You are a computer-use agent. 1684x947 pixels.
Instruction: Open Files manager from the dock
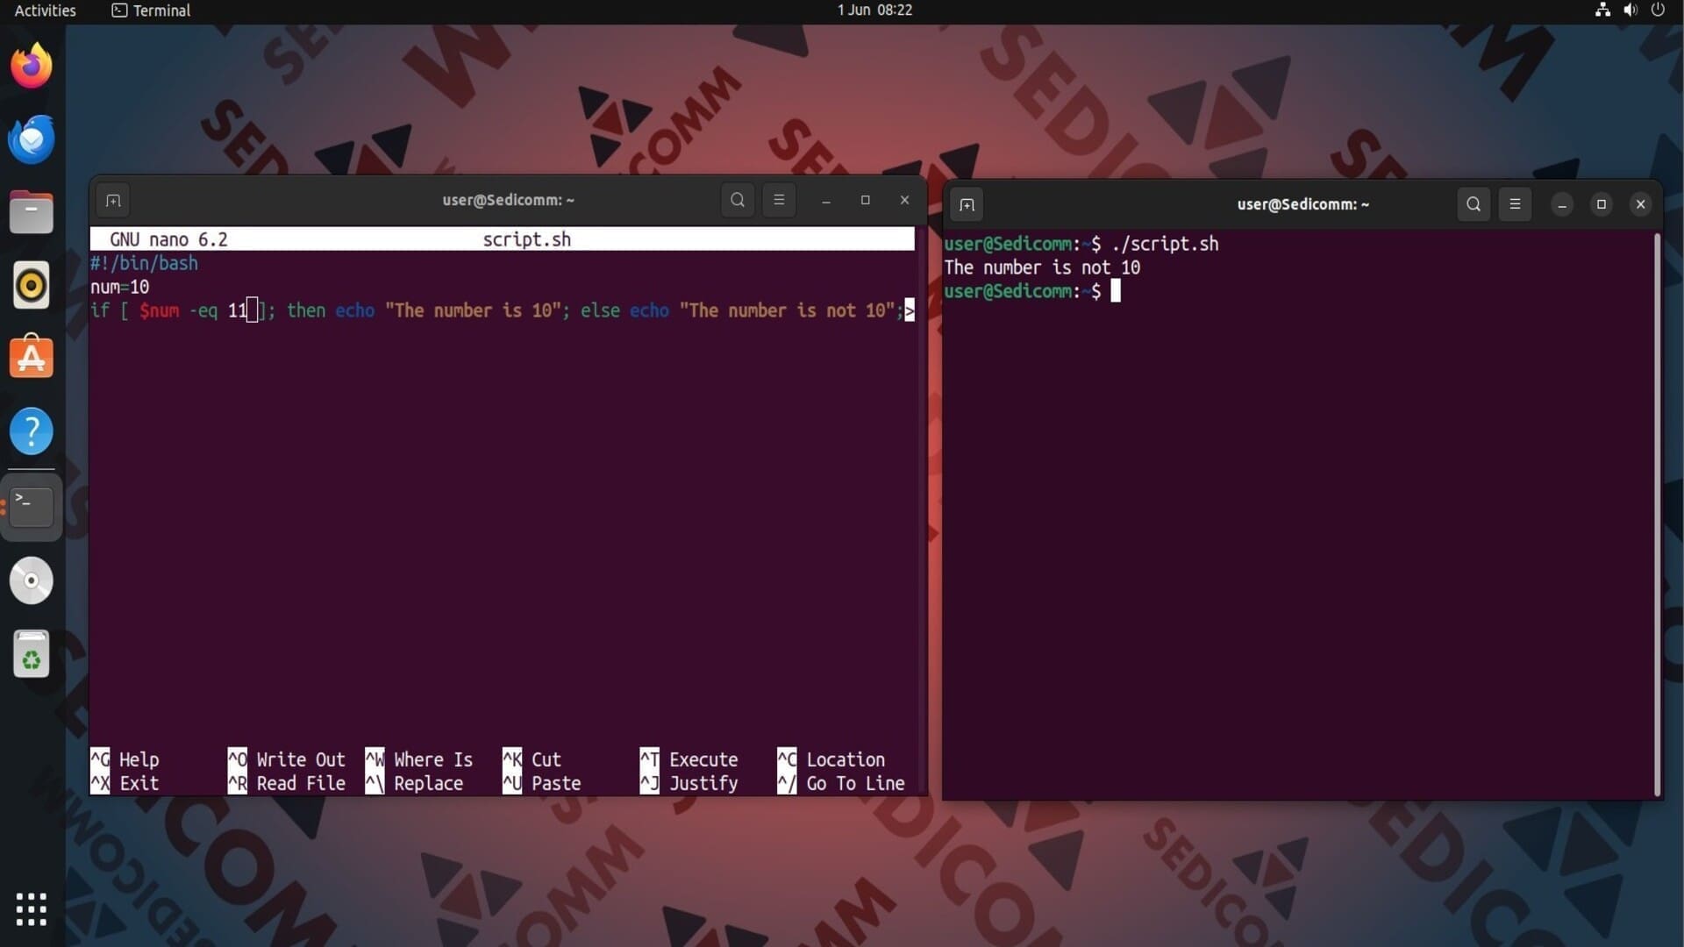click(32, 212)
